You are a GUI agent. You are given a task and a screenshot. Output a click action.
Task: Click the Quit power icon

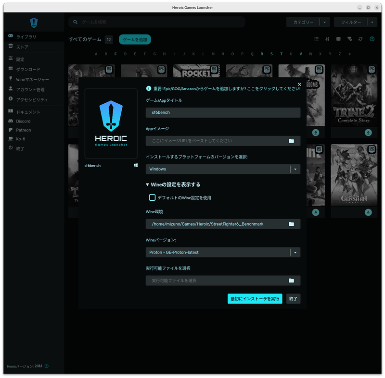click(x=11, y=147)
